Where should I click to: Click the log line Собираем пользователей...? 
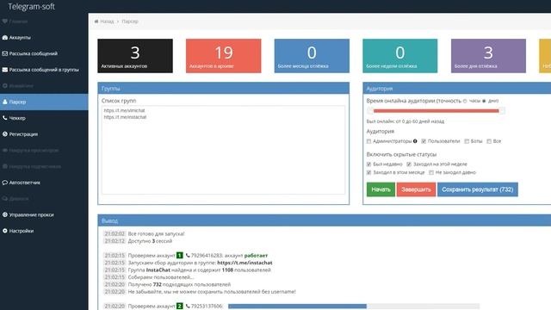pos(161,277)
